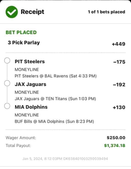Click the $250.00 wager amount

click(x=116, y=138)
